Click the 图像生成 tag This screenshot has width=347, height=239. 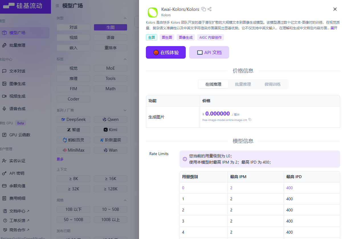click(x=186, y=37)
